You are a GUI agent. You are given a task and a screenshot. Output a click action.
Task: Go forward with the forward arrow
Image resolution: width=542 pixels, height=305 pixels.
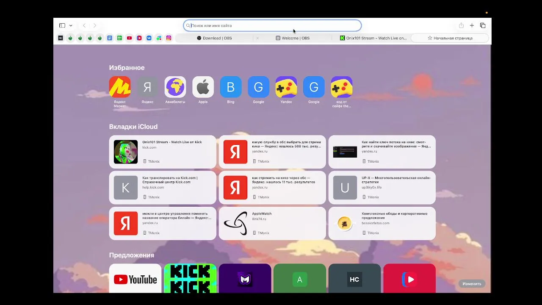[94, 25]
